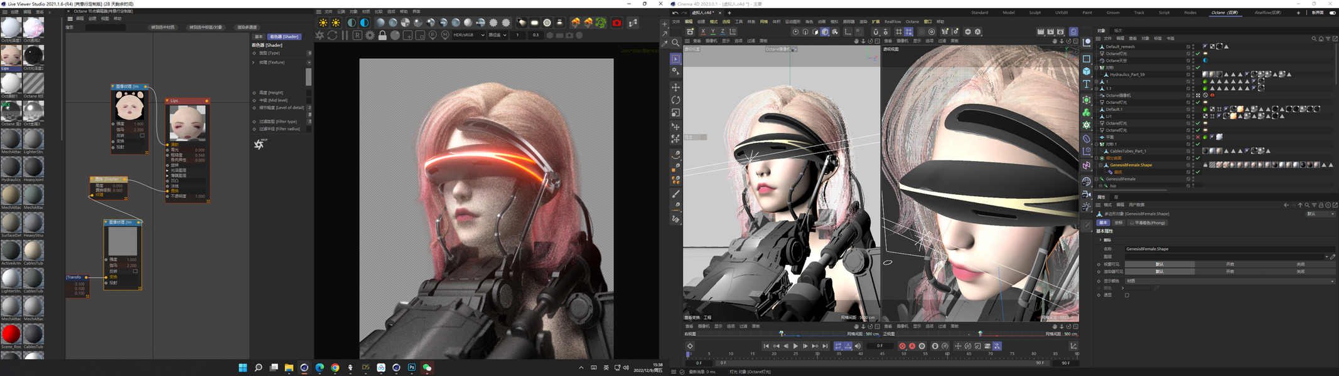The height and width of the screenshot is (376, 1339).
Task: Toggle the new interface switch at top right
Action: click(1332, 13)
